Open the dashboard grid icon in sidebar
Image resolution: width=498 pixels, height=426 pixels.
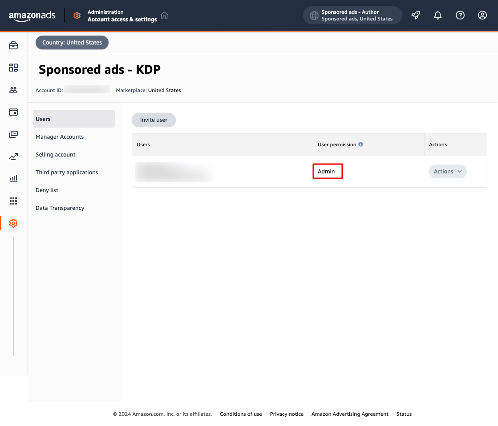(x=13, y=68)
